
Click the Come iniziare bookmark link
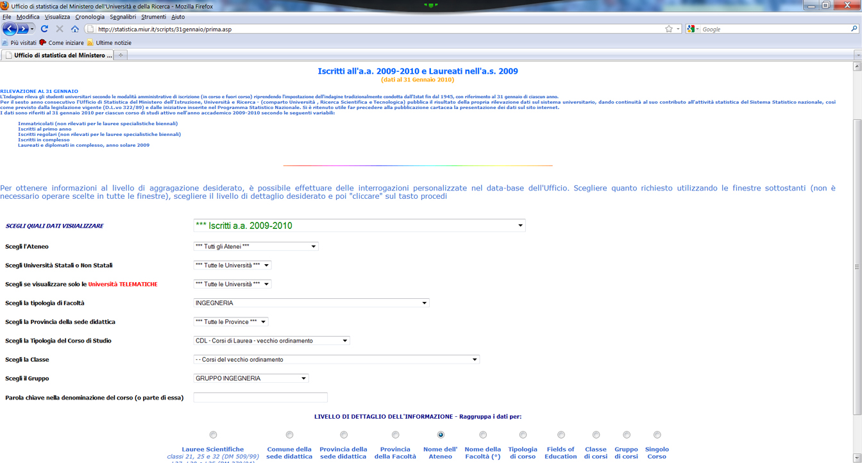tap(62, 43)
